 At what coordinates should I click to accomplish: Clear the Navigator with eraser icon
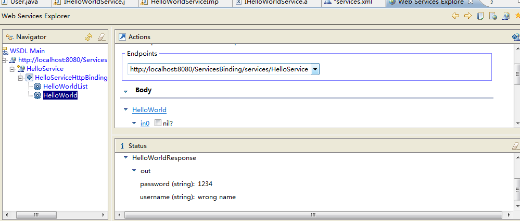pyautogui.click(x=101, y=37)
